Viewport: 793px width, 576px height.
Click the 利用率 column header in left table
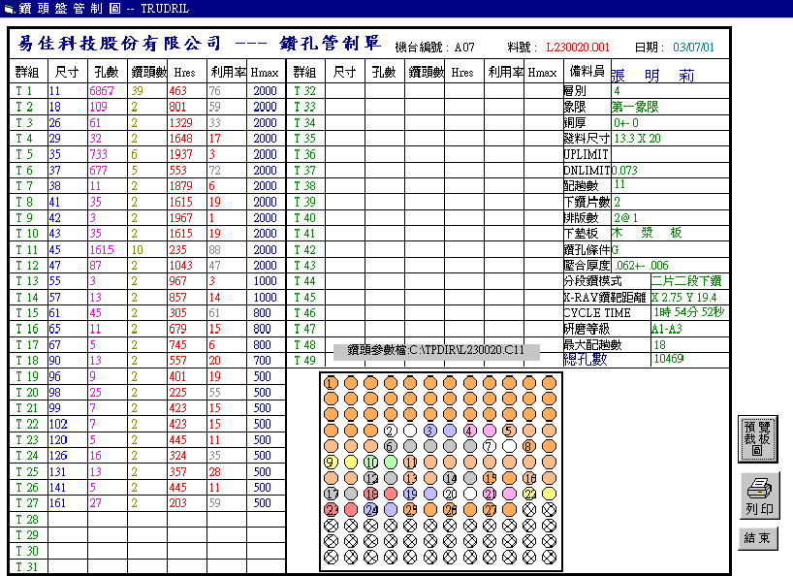[x=228, y=73]
